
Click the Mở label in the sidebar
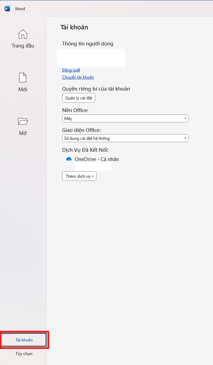(23, 133)
